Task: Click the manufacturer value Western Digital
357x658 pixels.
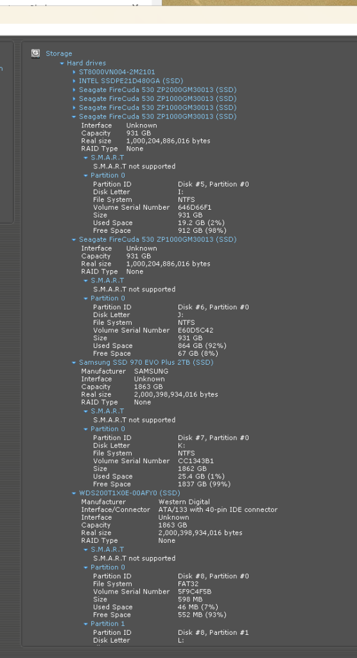Action: [184, 502]
